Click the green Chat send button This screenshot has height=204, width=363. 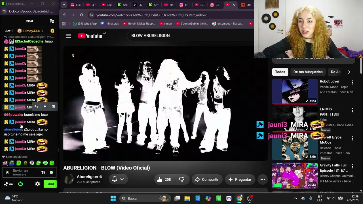click(x=50, y=184)
